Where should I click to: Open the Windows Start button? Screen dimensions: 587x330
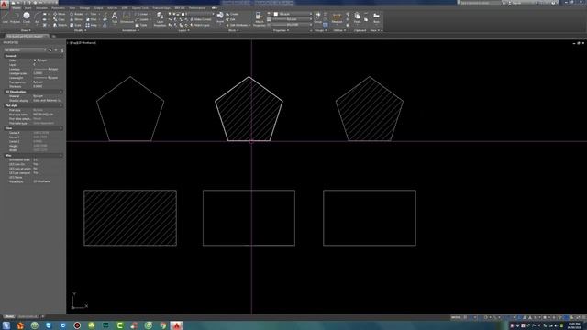click(x=6, y=325)
